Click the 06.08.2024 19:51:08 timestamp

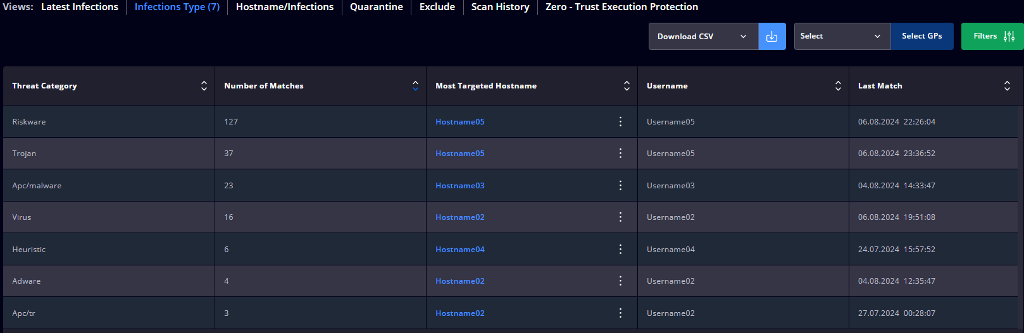coord(897,217)
